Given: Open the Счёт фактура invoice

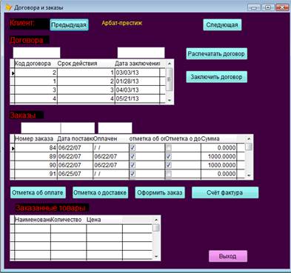Looking at the screenshot, I should click(x=225, y=192).
